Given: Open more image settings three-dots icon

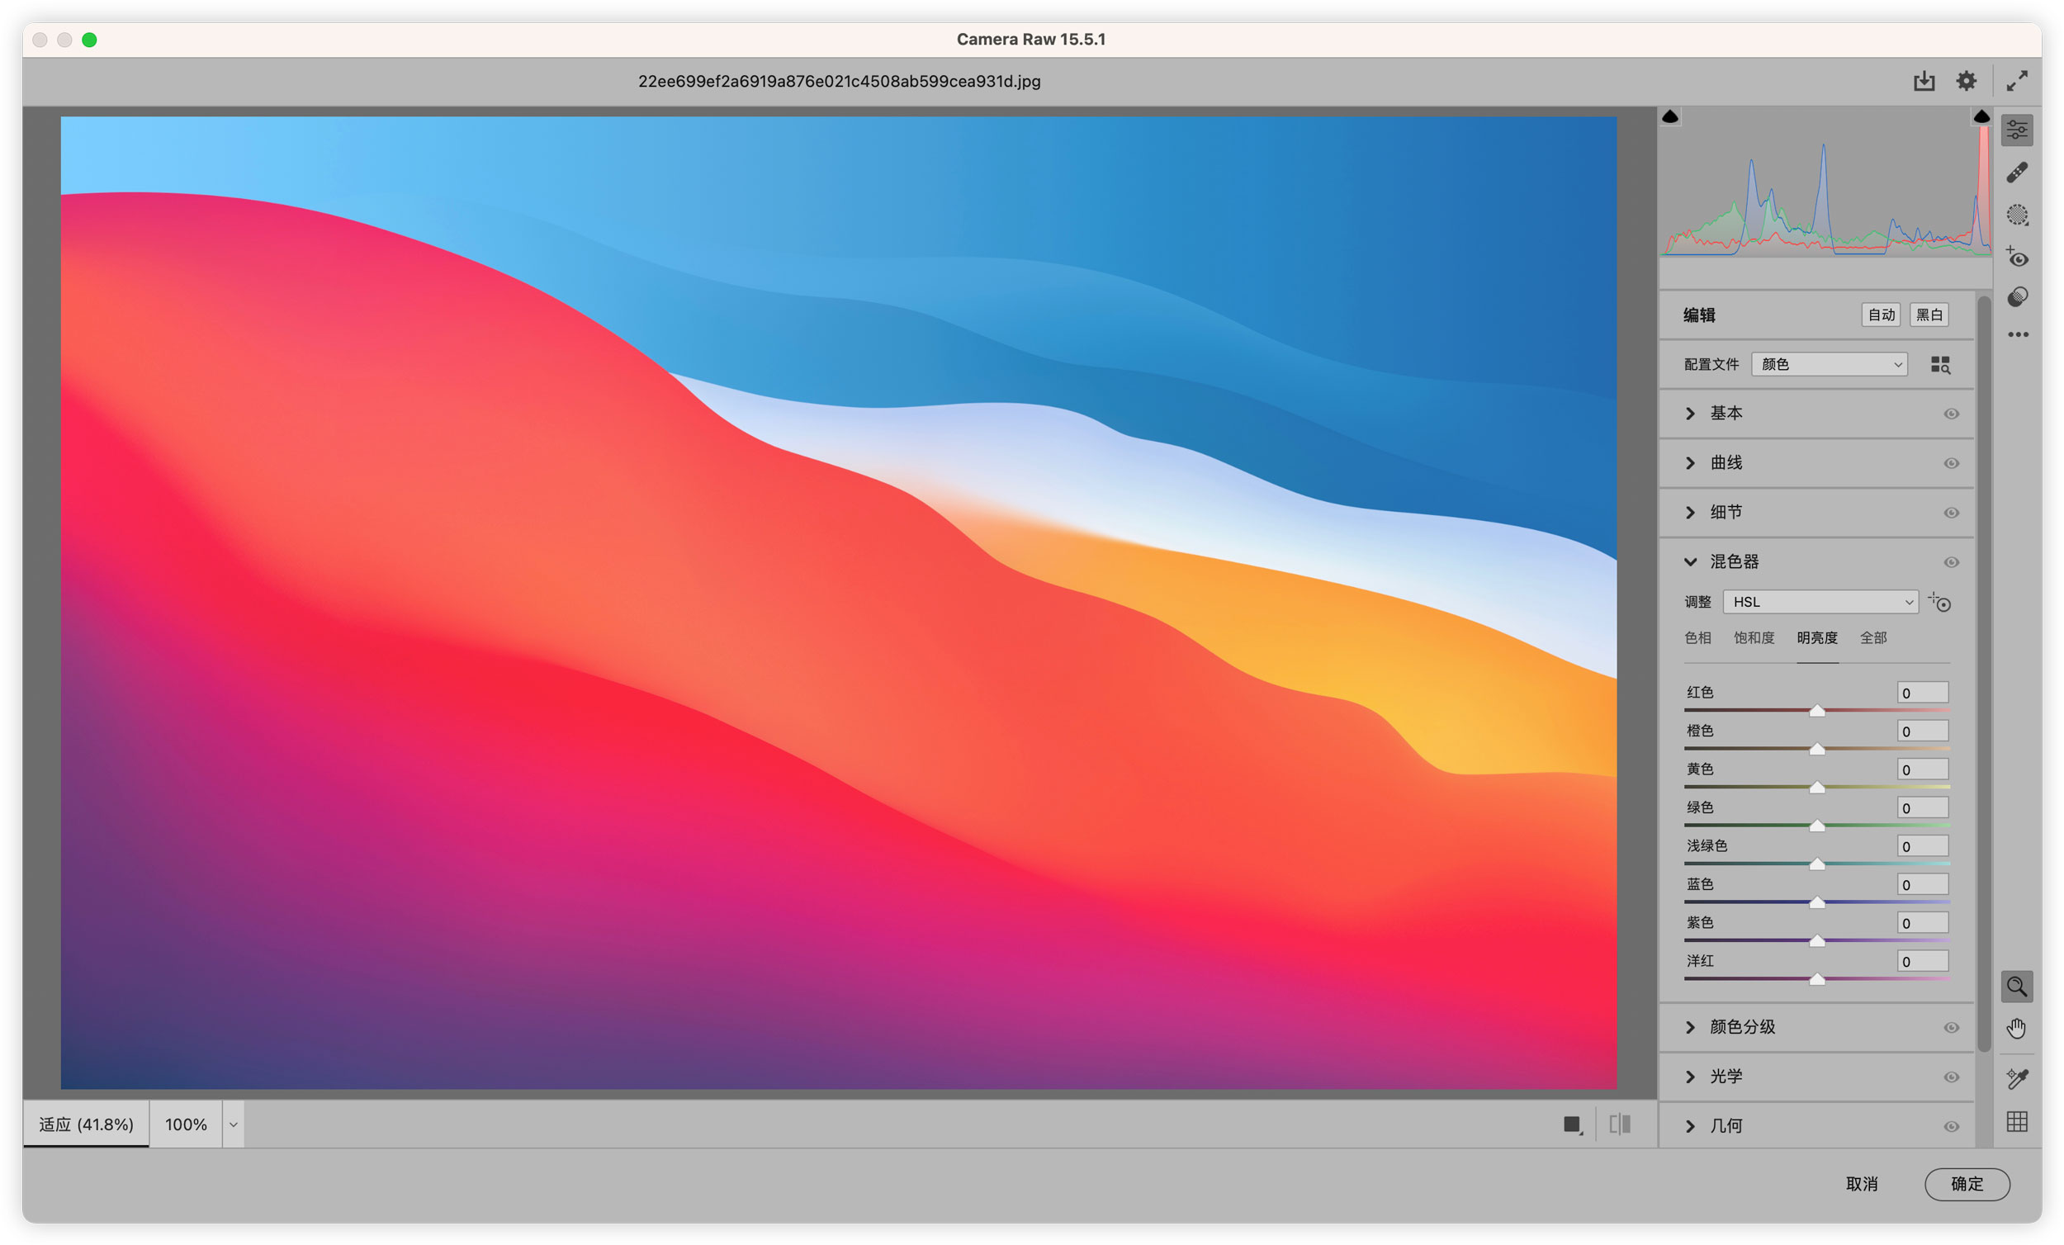Looking at the screenshot, I should pyautogui.click(x=2017, y=334).
